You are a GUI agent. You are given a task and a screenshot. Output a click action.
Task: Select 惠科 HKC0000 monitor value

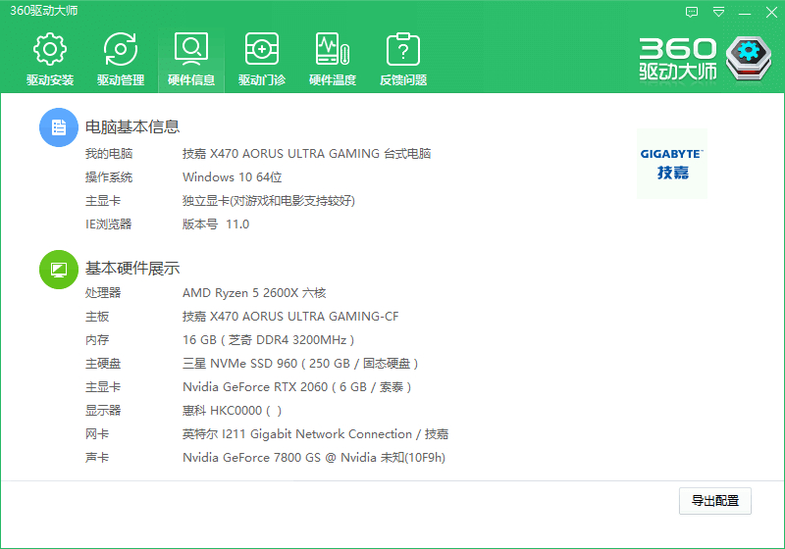tap(232, 411)
